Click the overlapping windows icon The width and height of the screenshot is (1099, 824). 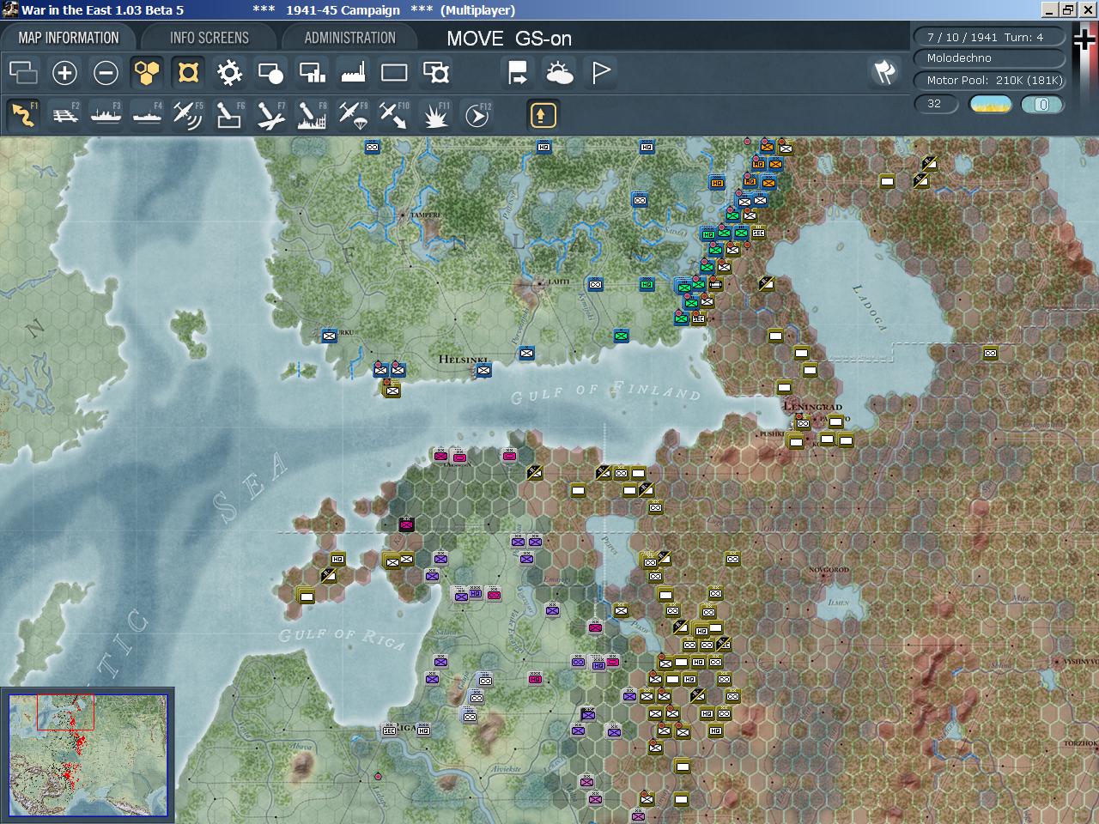click(23, 73)
